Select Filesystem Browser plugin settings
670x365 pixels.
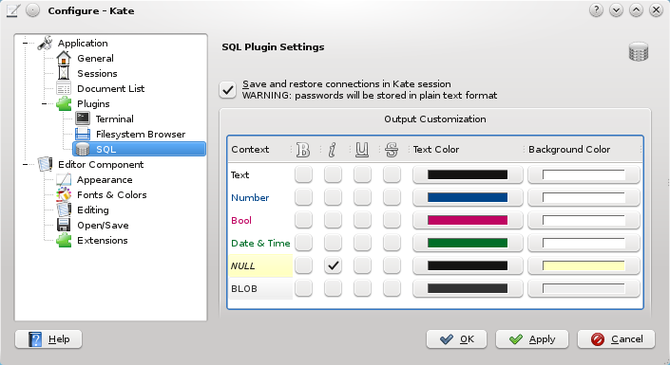click(x=141, y=135)
